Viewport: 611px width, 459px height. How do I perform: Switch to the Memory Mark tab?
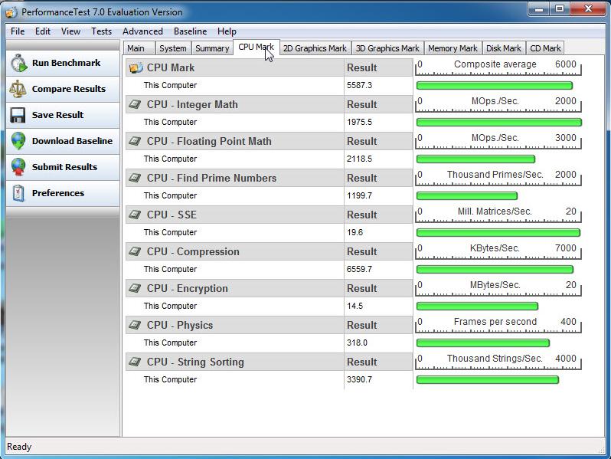click(453, 48)
